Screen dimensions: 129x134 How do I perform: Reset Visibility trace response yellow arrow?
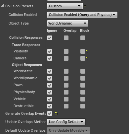[87, 51]
